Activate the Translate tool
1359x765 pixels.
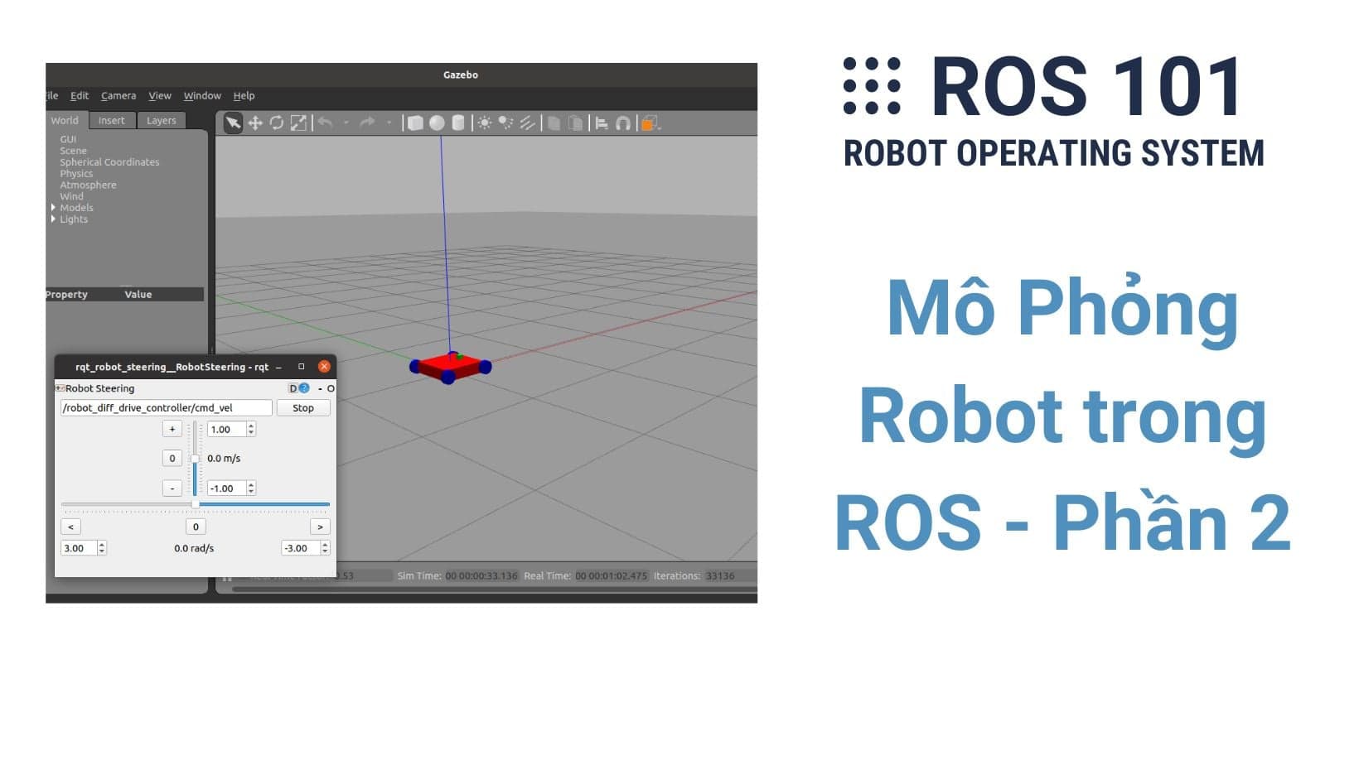pyautogui.click(x=256, y=123)
